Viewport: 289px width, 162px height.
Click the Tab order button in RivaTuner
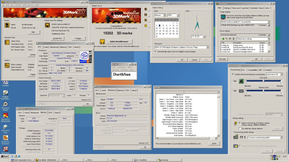click(222, 59)
